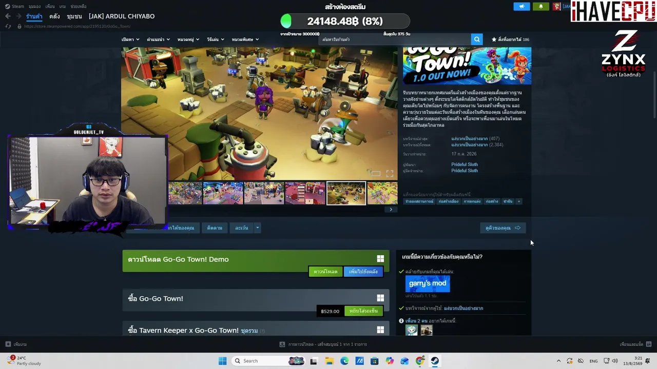Click the store search magnifier icon

click(x=477, y=39)
